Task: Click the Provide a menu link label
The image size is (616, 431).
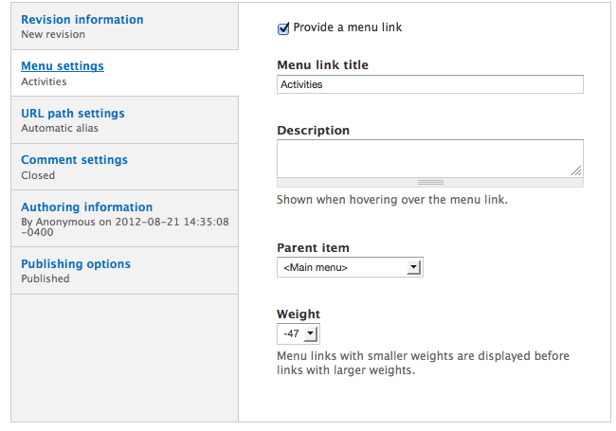Action: [x=347, y=27]
